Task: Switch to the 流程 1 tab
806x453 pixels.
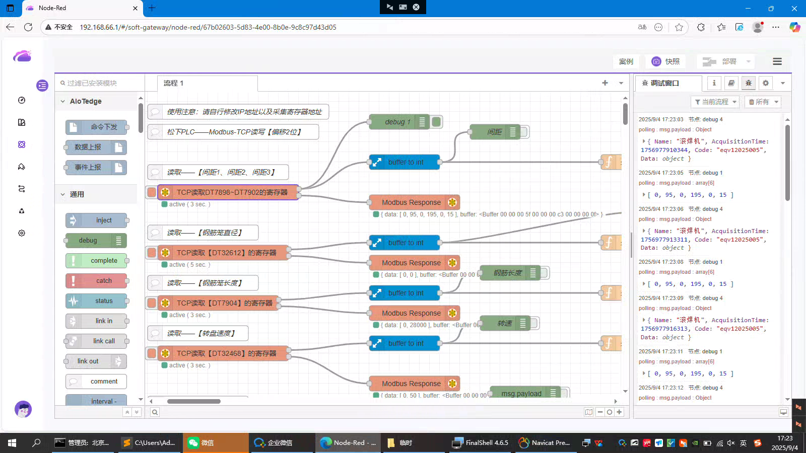Action: tap(208, 83)
